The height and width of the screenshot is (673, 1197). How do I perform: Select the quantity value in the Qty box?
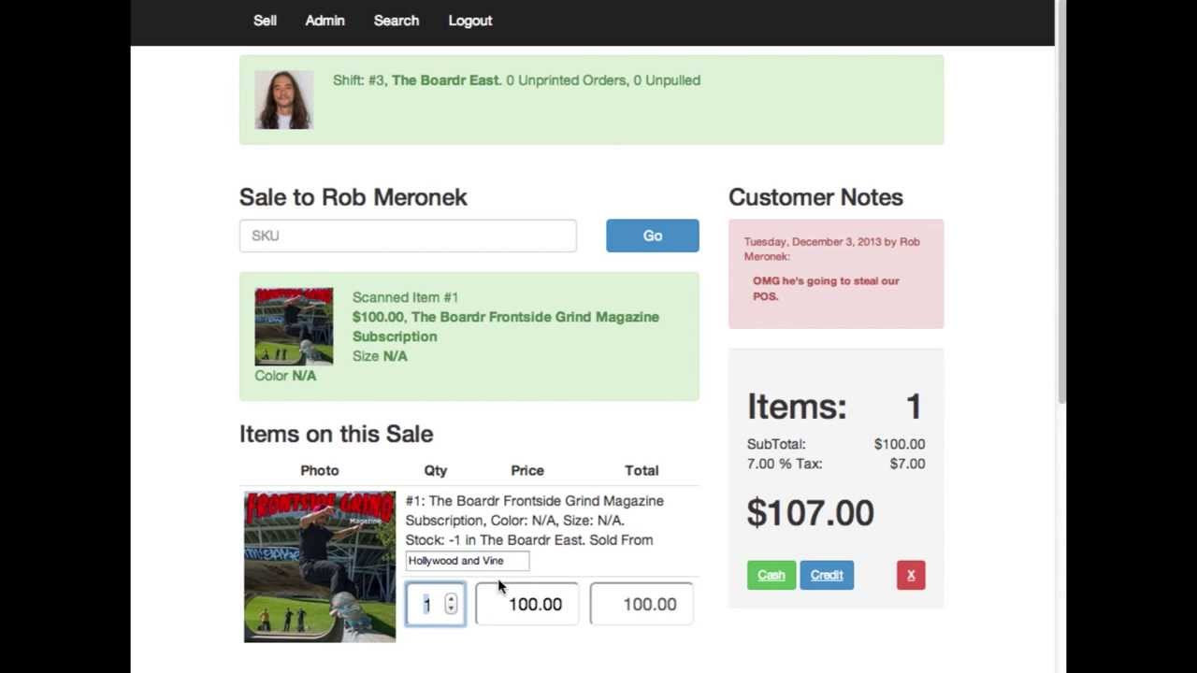pyautogui.click(x=427, y=604)
